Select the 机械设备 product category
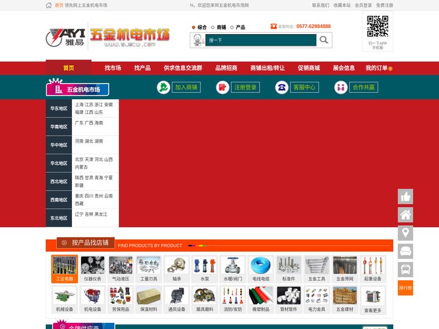Screen dimensions: 439x329 click(x=65, y=299)
